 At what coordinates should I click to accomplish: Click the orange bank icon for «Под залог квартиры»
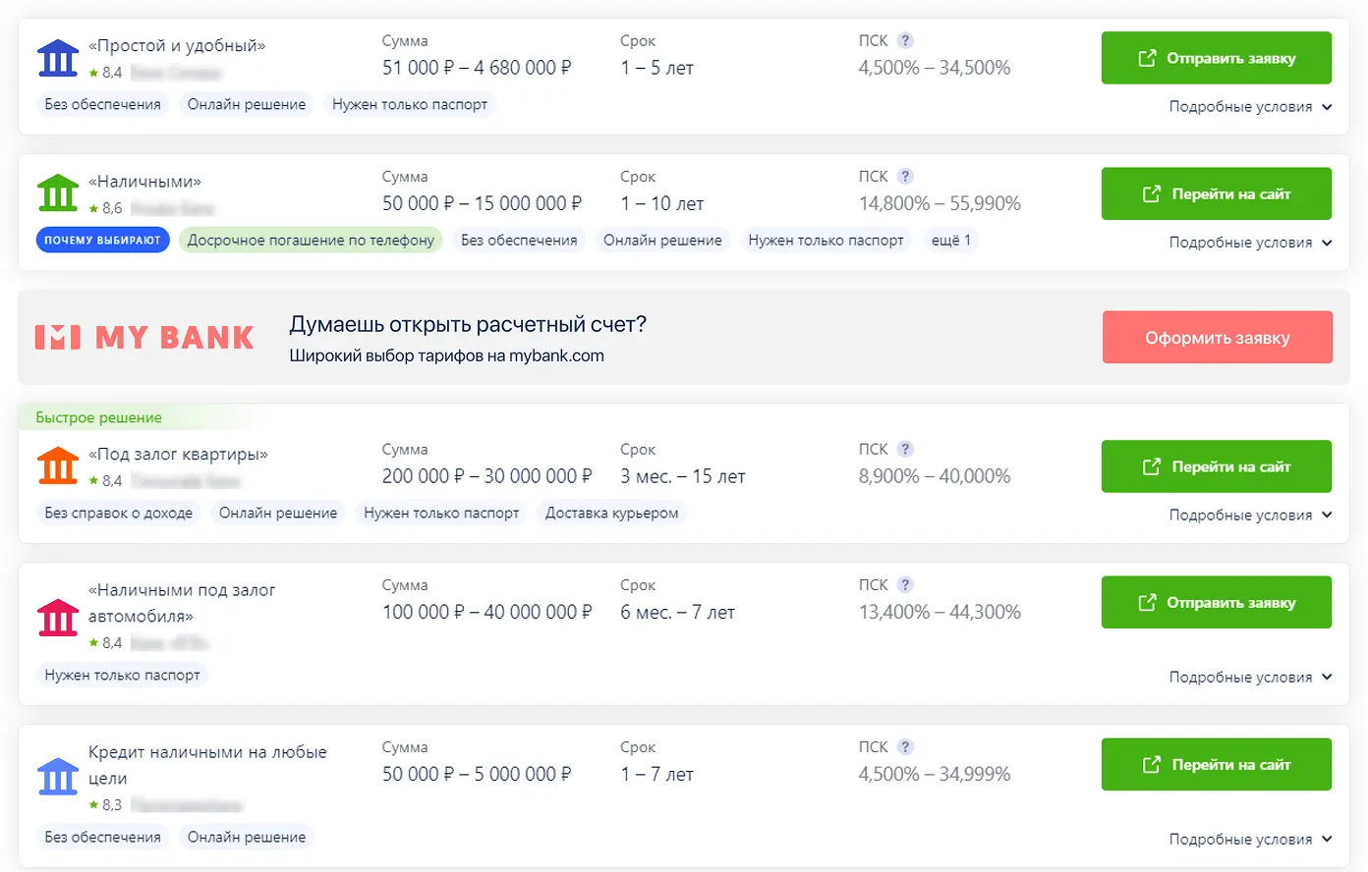[x=57, y=466]
